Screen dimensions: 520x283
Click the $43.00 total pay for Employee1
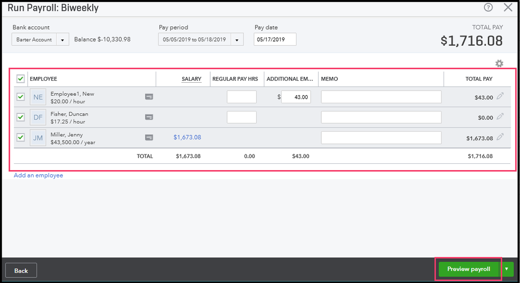point(484,97)
